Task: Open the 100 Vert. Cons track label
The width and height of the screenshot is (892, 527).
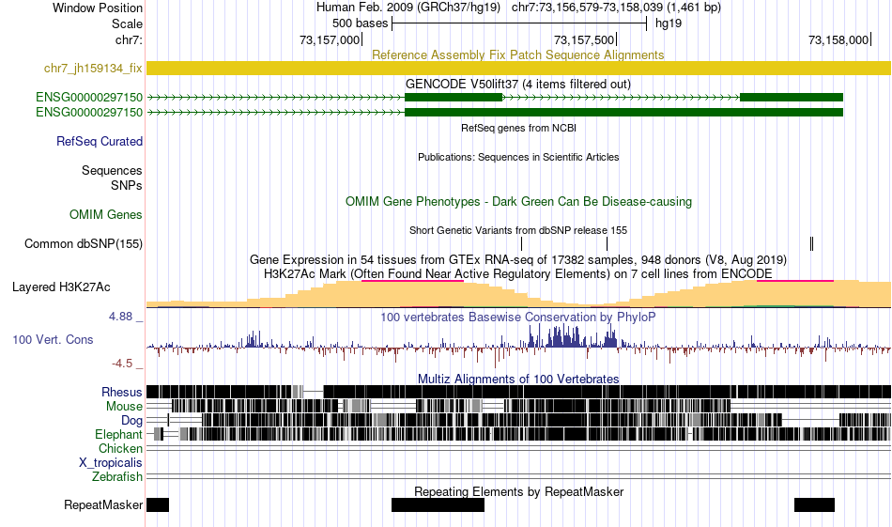Action: (53, 340)
